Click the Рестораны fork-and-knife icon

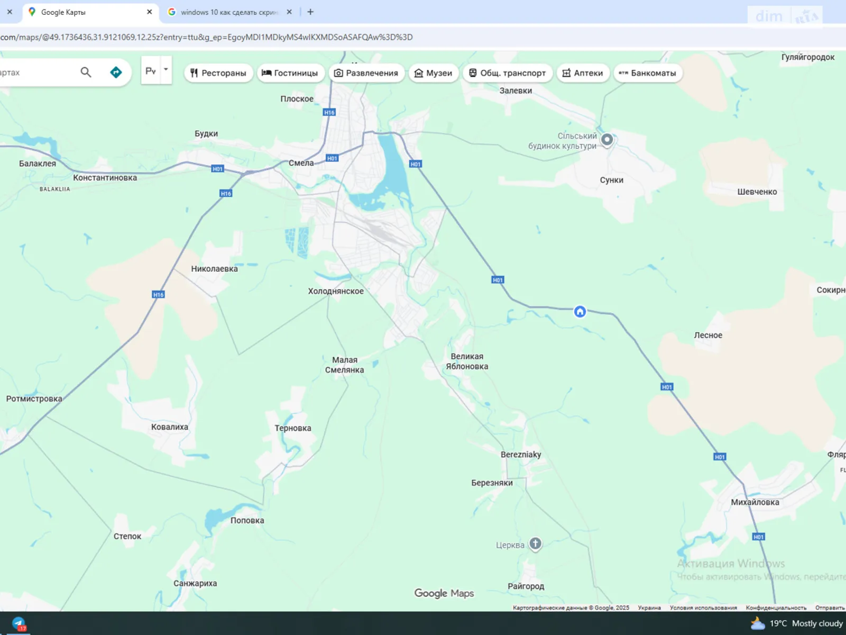195,73
